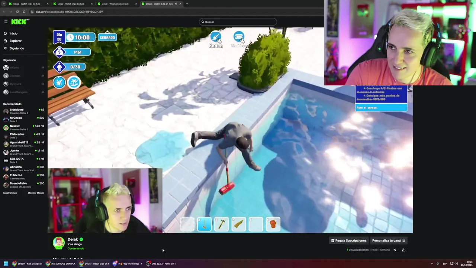Click Jcorko avatar icon
Viewport: 476px width, 268px height.
pyautogui.click(x=6, y=152)
